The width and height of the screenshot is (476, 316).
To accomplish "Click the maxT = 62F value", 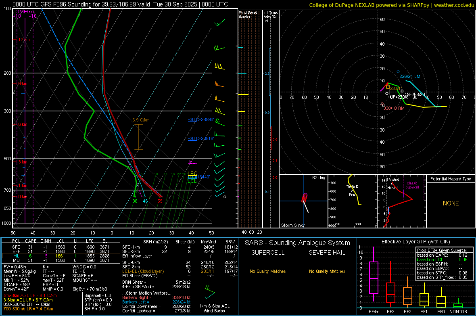I will tap(53, 280).
